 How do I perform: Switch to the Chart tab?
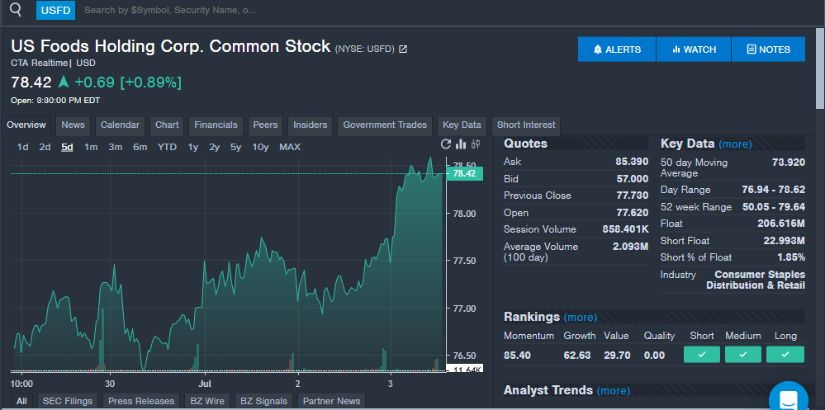[167, 125]
